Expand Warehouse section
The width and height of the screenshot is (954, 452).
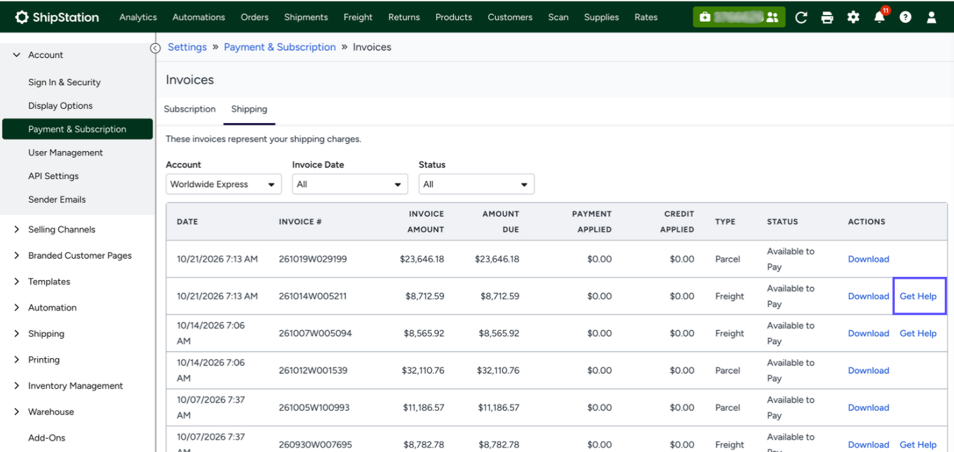pos(17,412)
